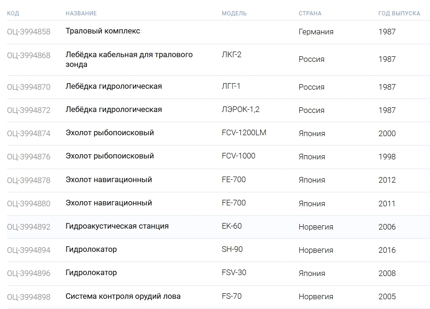
Task: Open Система контроля орудий лова
Action: (123, 296)
